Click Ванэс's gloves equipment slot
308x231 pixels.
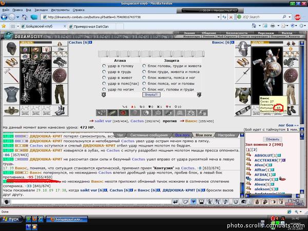click(x=291, y=62)
